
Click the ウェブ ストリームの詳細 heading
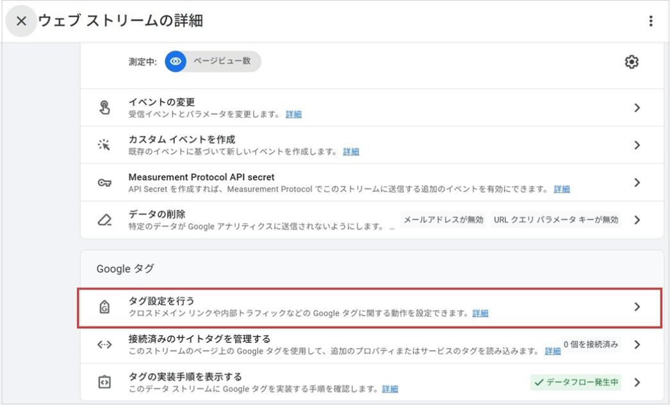tap(120, 21)
